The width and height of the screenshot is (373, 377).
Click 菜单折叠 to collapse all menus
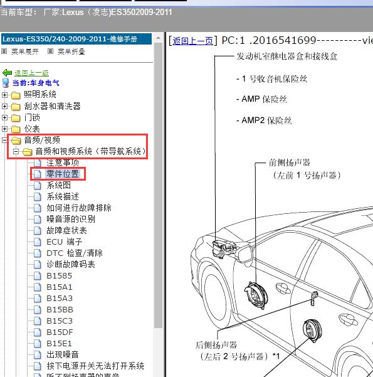(x=71, y=51)
